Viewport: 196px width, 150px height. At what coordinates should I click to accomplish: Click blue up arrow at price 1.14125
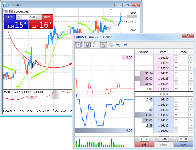[191, 79]
